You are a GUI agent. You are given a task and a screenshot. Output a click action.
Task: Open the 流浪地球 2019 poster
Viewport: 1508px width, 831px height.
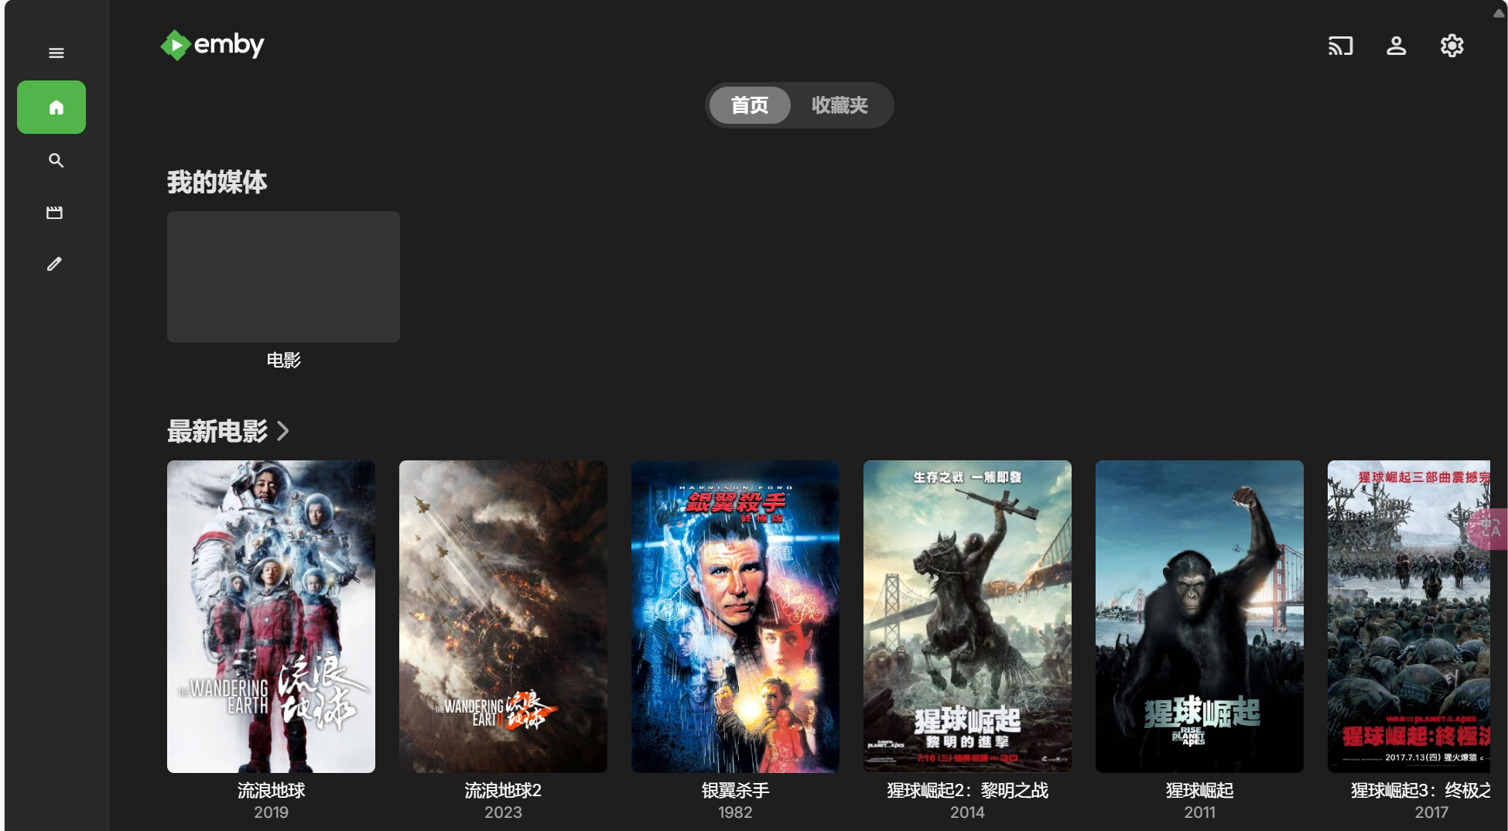[x=271, y=617]
